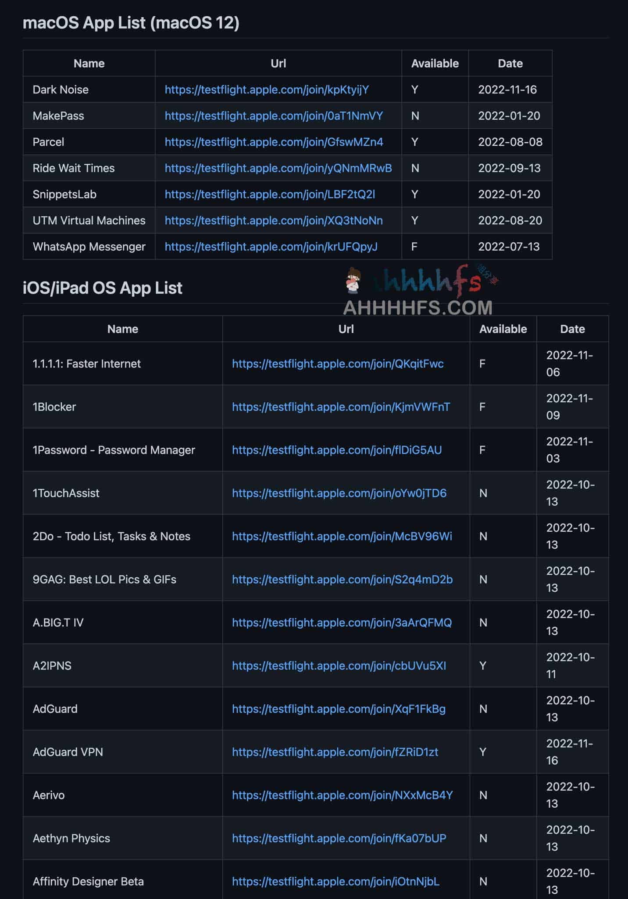Select date 2022-08-08 in Parcel row

tap(510, 142)
